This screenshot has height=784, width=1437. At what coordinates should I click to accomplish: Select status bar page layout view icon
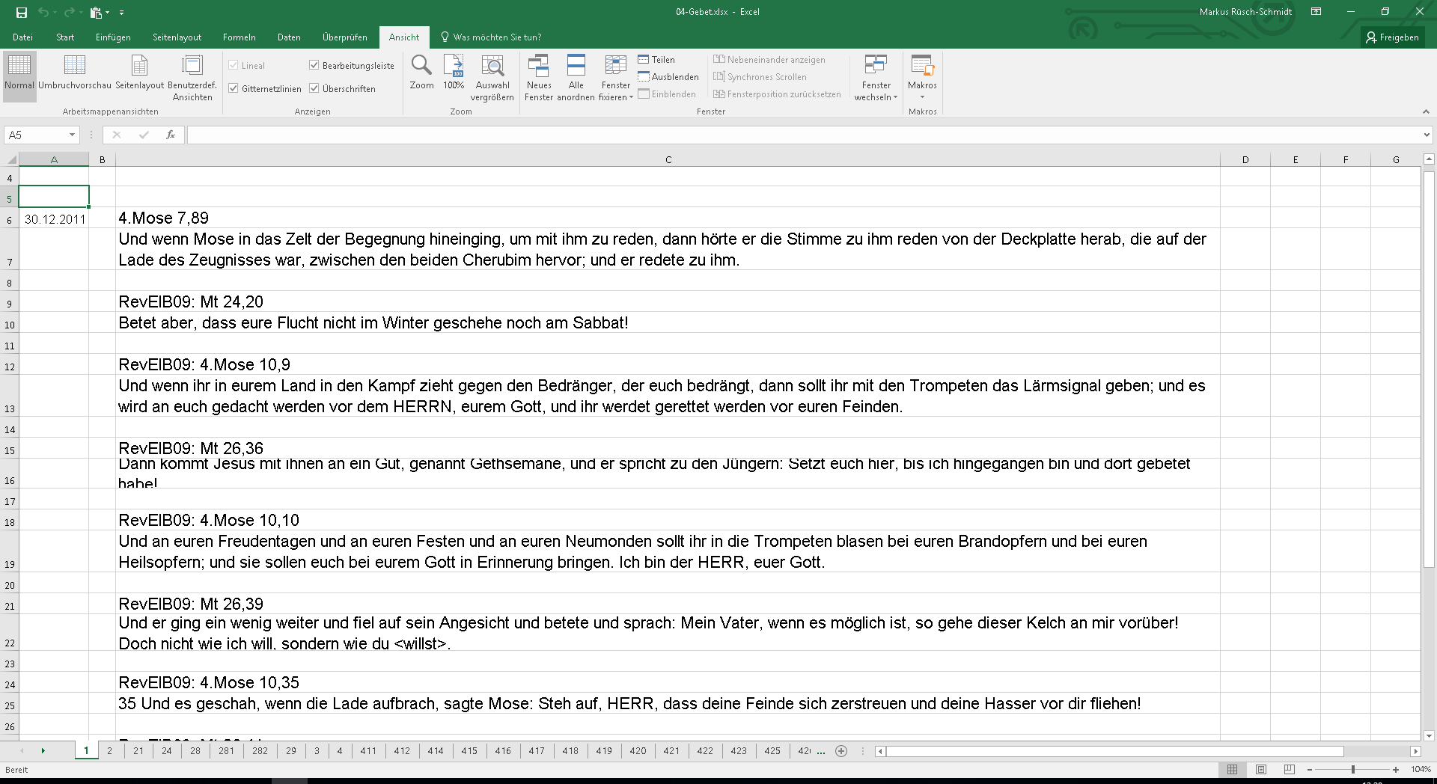(x=1260, y=769)
